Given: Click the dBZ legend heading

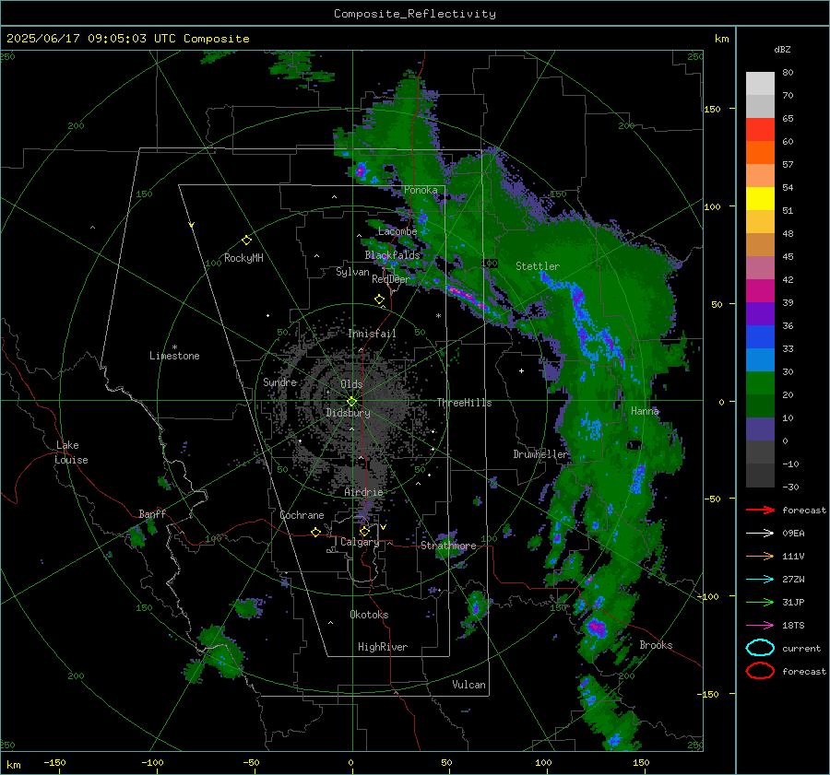Looking at the screenshot, I should pyautogui.click(x=782, y=50).
